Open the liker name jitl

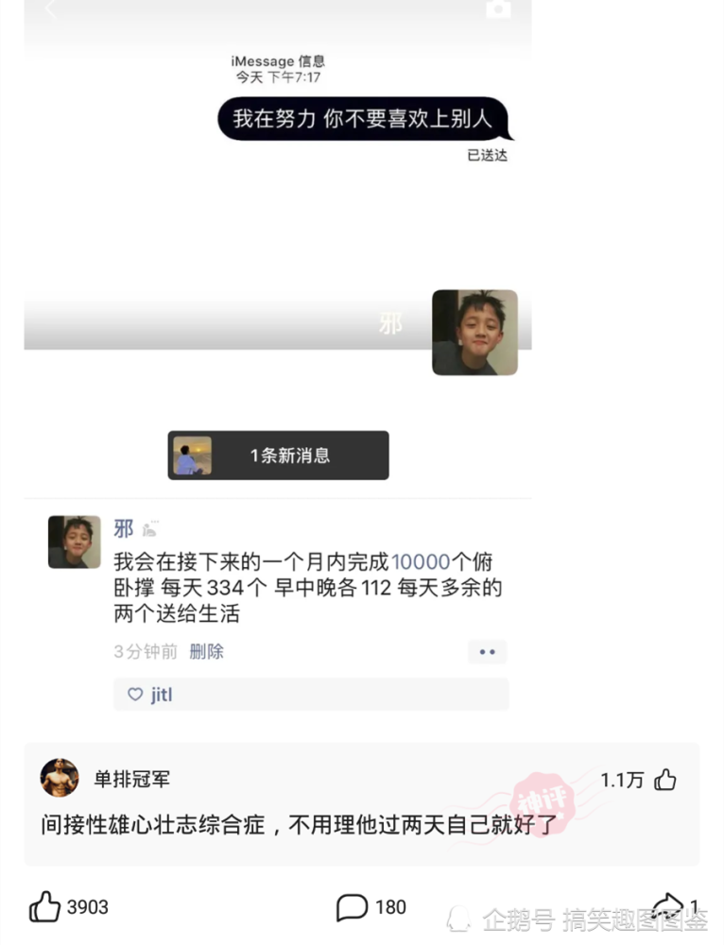(161, 695)
